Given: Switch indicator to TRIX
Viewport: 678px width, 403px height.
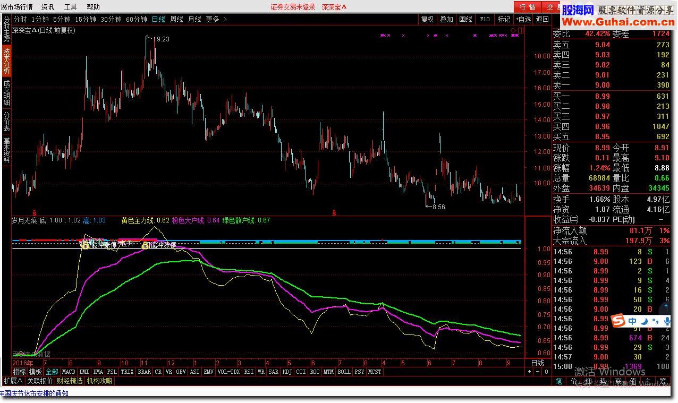Looking at the screenshot, I should click(127, 372).
